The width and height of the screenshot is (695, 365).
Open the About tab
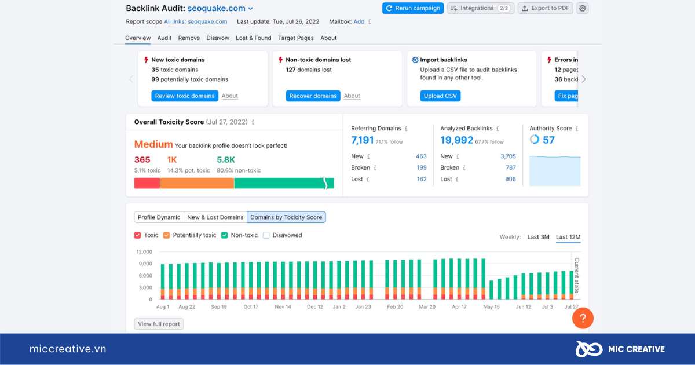pos(328,38)
